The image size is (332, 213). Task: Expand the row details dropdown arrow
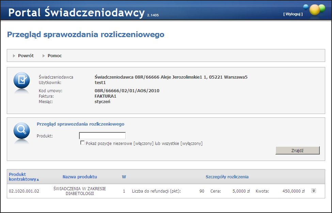[314, 191]
